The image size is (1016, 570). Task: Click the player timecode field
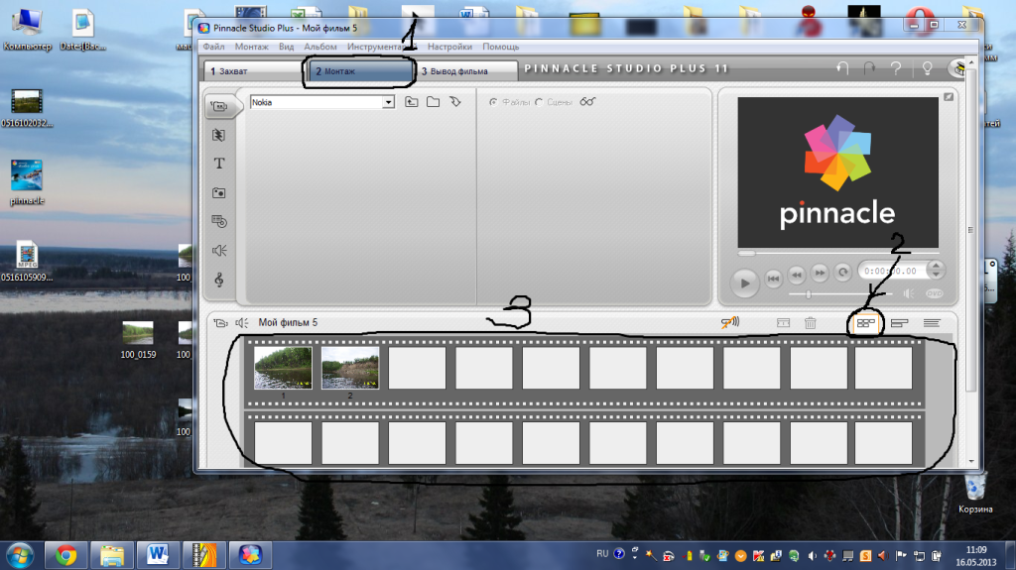point(890,271)
